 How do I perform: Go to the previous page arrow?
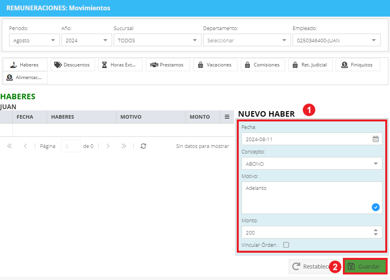tap(25, 146)
